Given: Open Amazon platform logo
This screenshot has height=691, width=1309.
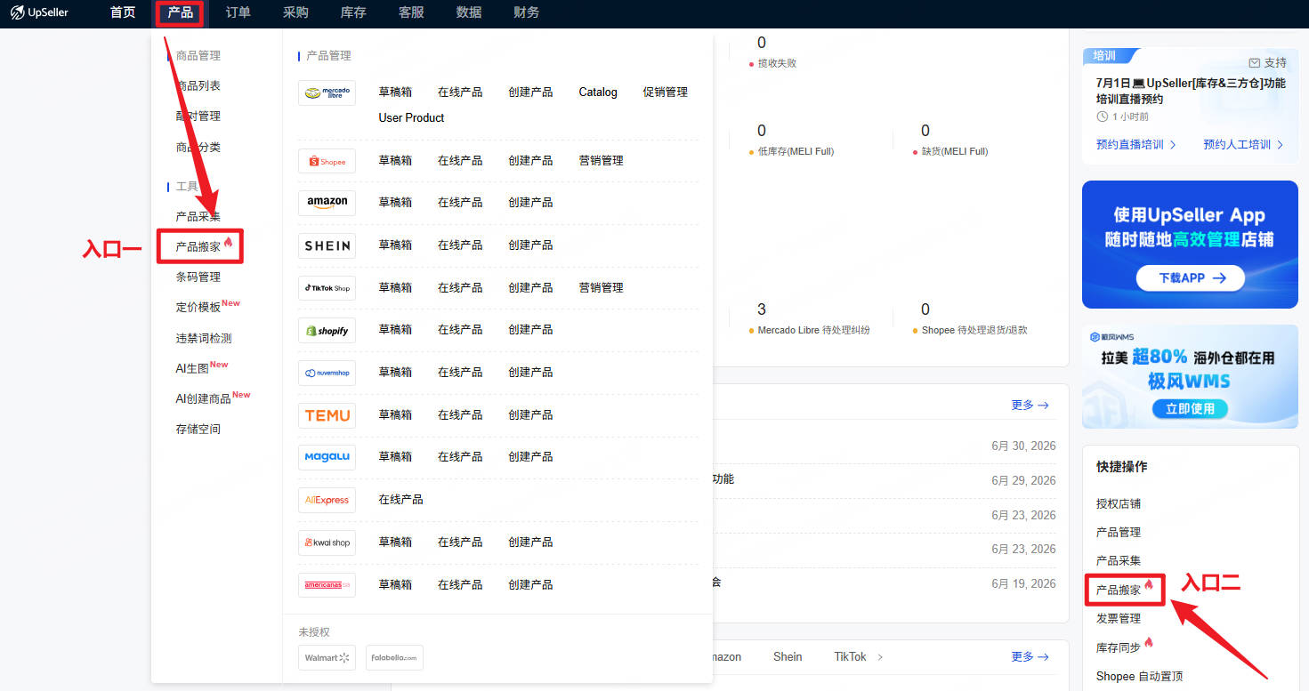Looking at the screenshot, I should pos(327,203).
